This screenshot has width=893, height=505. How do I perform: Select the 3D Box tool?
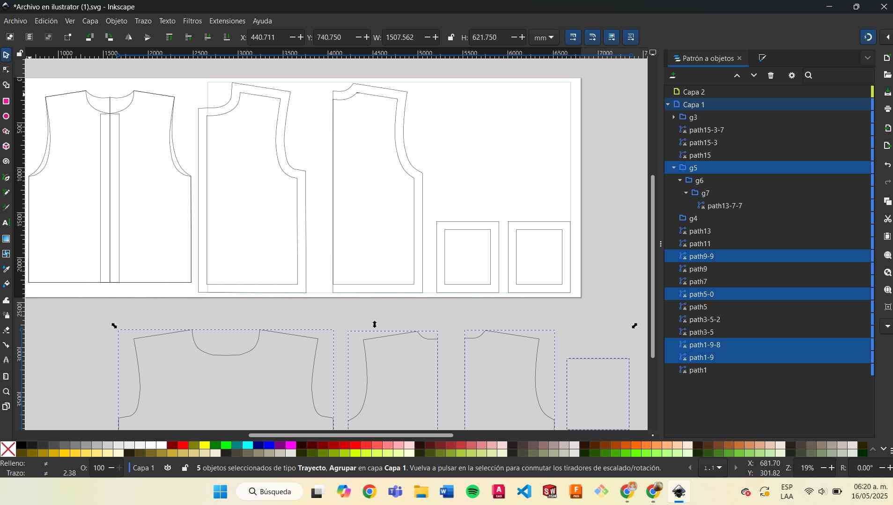point(6,146)
